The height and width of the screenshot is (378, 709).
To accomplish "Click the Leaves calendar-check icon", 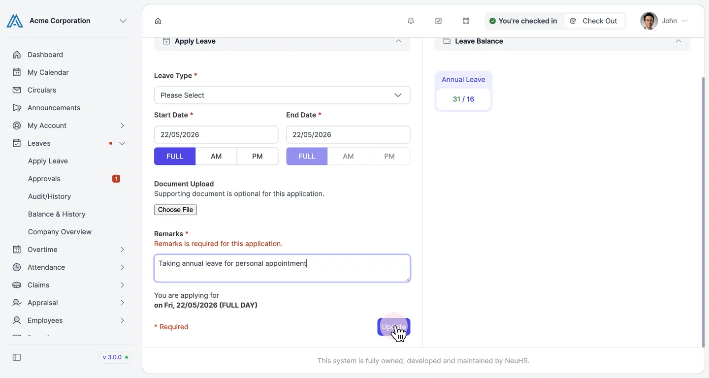I will point(17,143).
